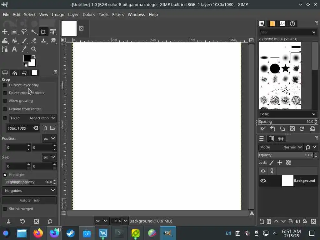Swap foreground and background colors

[x=34, y=57]
